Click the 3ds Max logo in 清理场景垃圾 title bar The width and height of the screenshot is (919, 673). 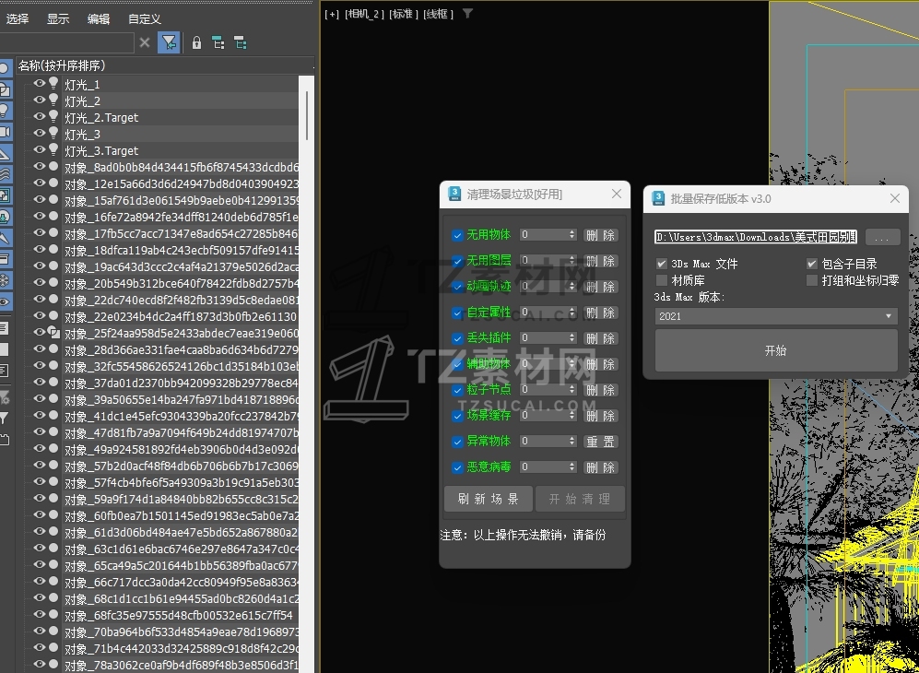454,194
